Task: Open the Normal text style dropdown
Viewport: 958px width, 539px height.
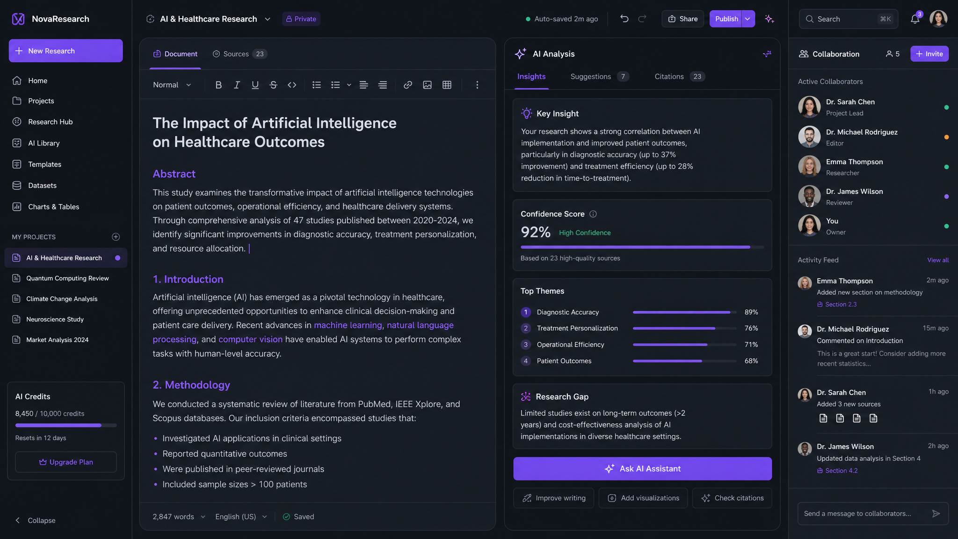Action: (172, 85)
